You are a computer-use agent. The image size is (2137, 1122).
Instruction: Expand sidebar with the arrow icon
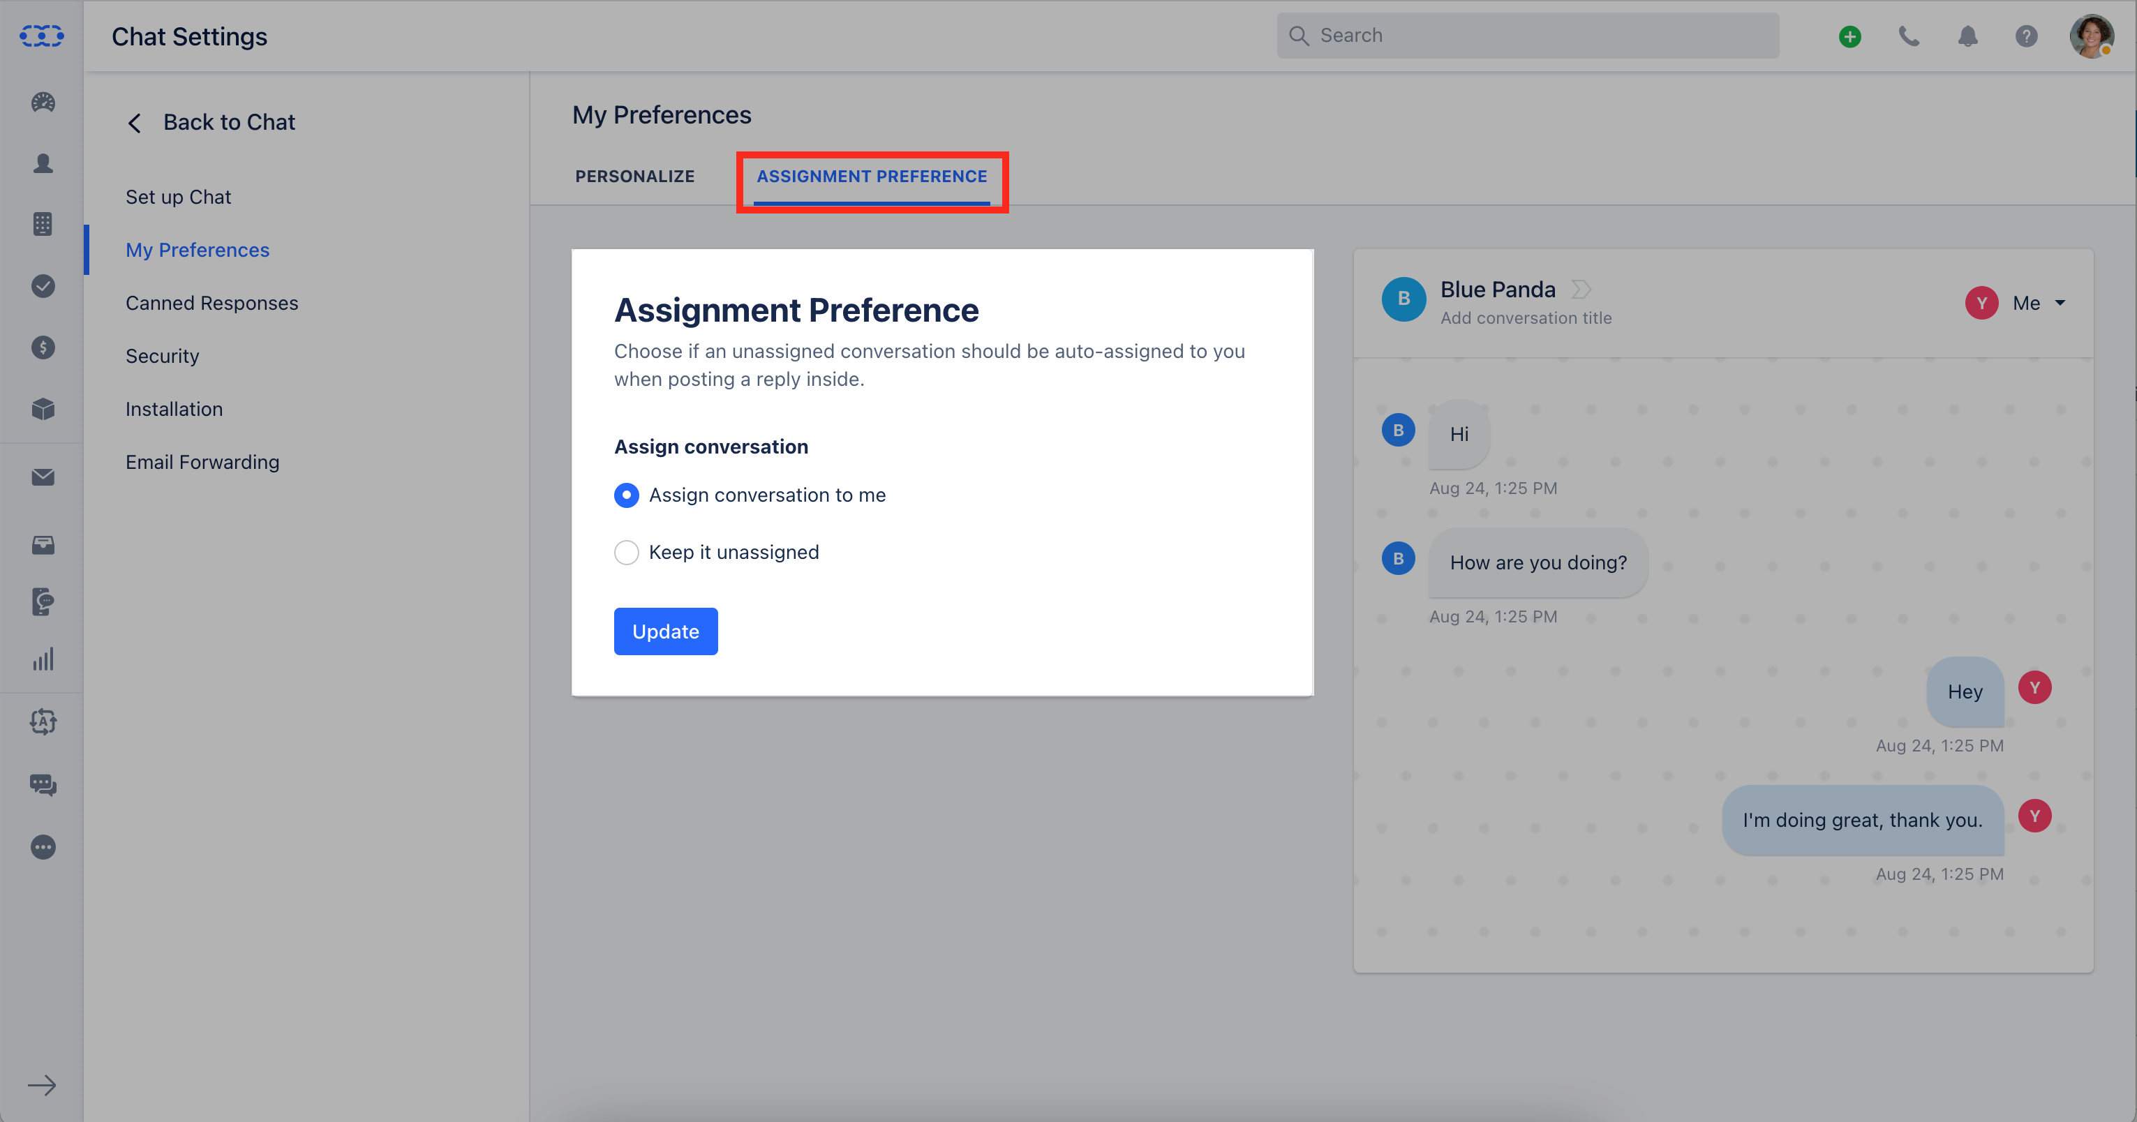pyautogui.click(x=41, y=1086)
